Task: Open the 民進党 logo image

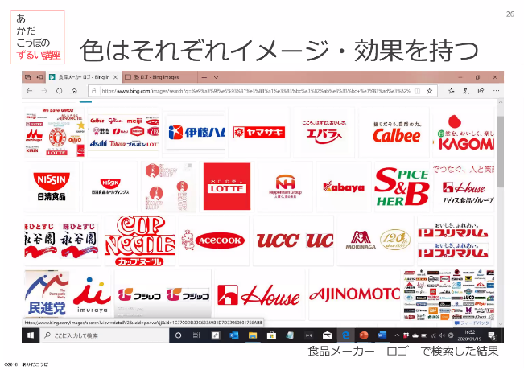Action: pos(47,295)
